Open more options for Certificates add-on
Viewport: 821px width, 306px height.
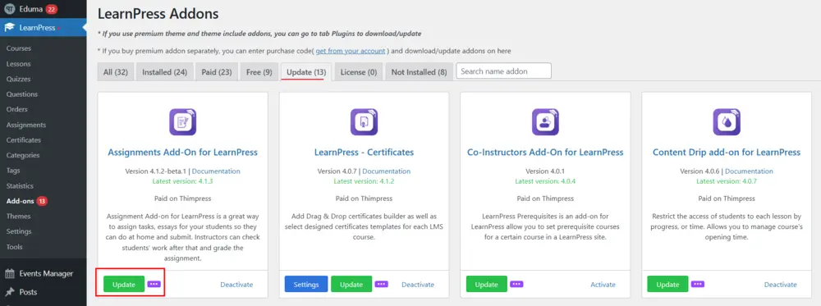[381, 284]
